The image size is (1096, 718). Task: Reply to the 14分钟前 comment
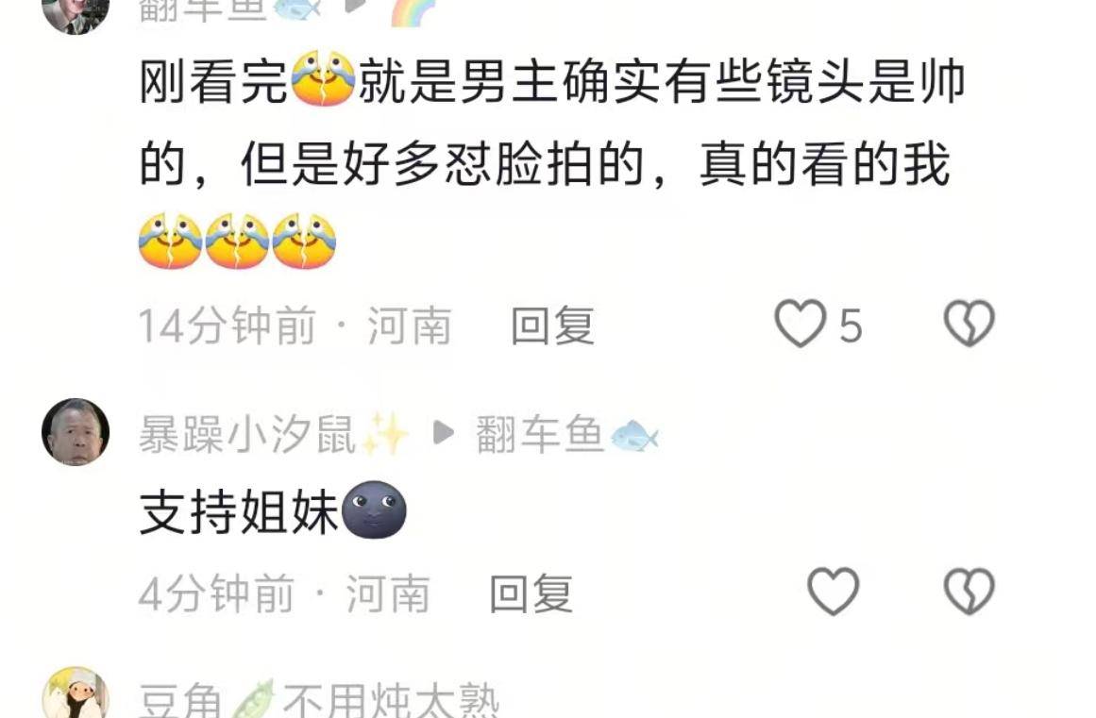[552, 326]
